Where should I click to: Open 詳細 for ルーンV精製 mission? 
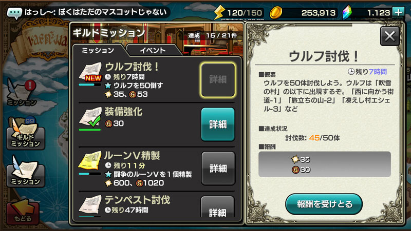(x=218, y=169)
